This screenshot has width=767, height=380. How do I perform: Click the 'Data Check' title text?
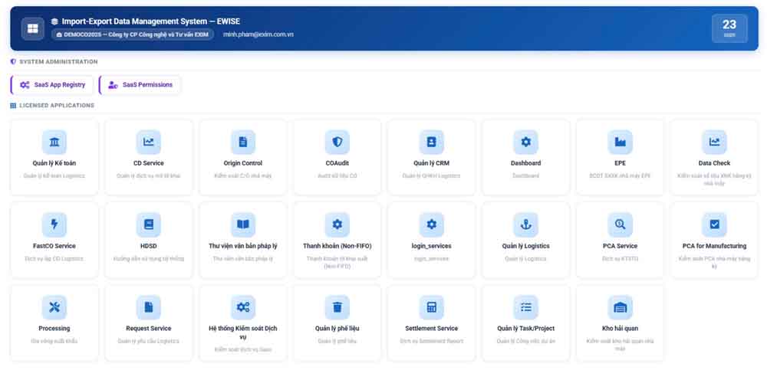715,163
